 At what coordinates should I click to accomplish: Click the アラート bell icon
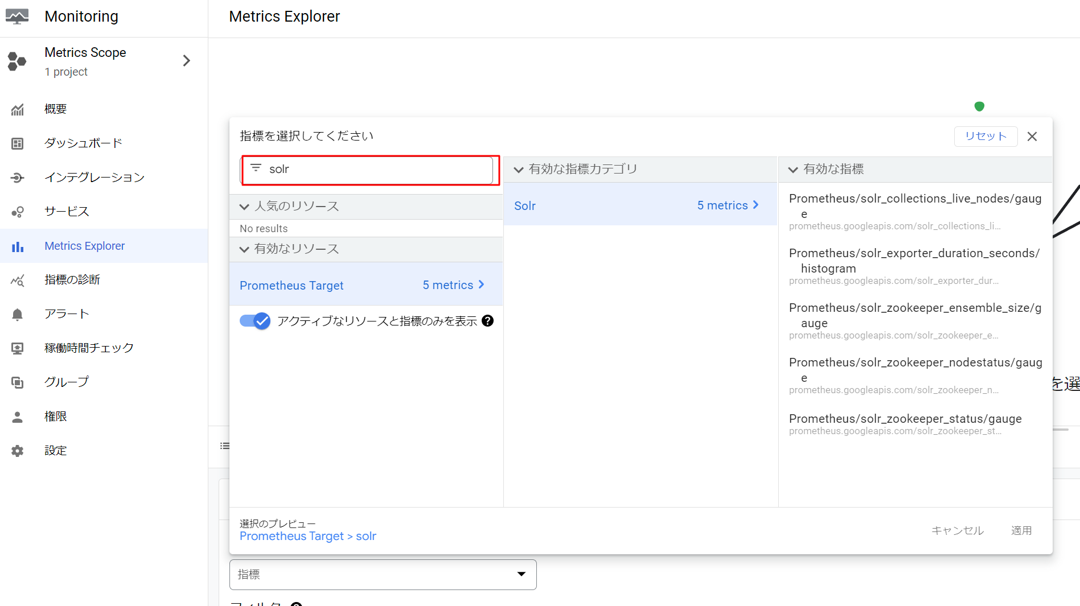[x=18, y=314]
